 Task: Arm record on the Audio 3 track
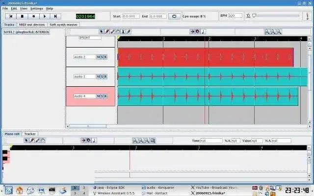tap(105, 76)
